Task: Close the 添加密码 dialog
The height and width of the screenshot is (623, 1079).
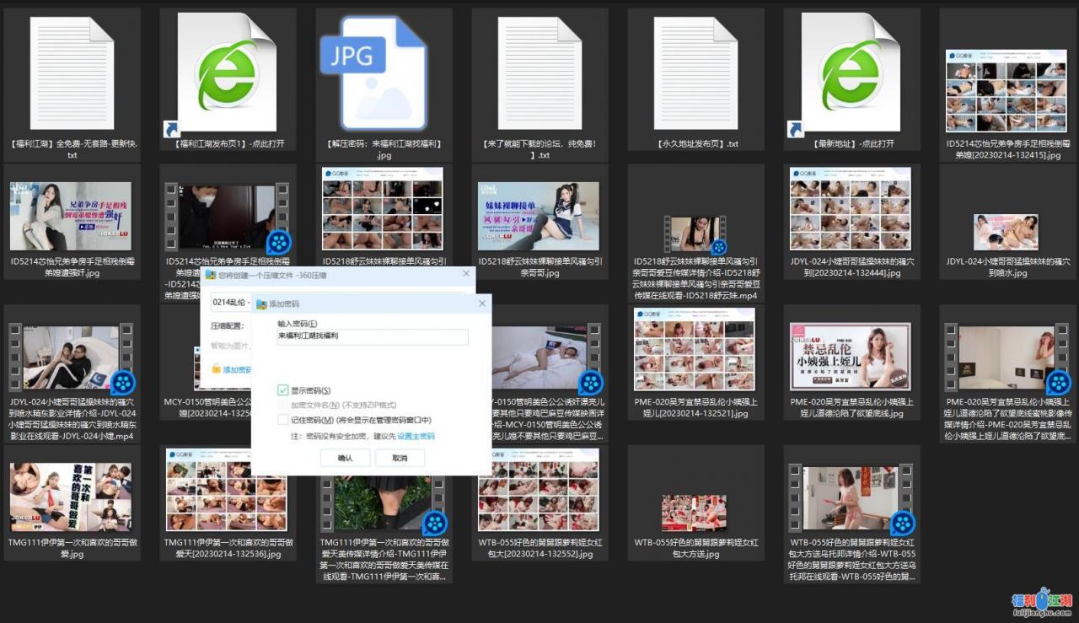Action: [481, 303]
